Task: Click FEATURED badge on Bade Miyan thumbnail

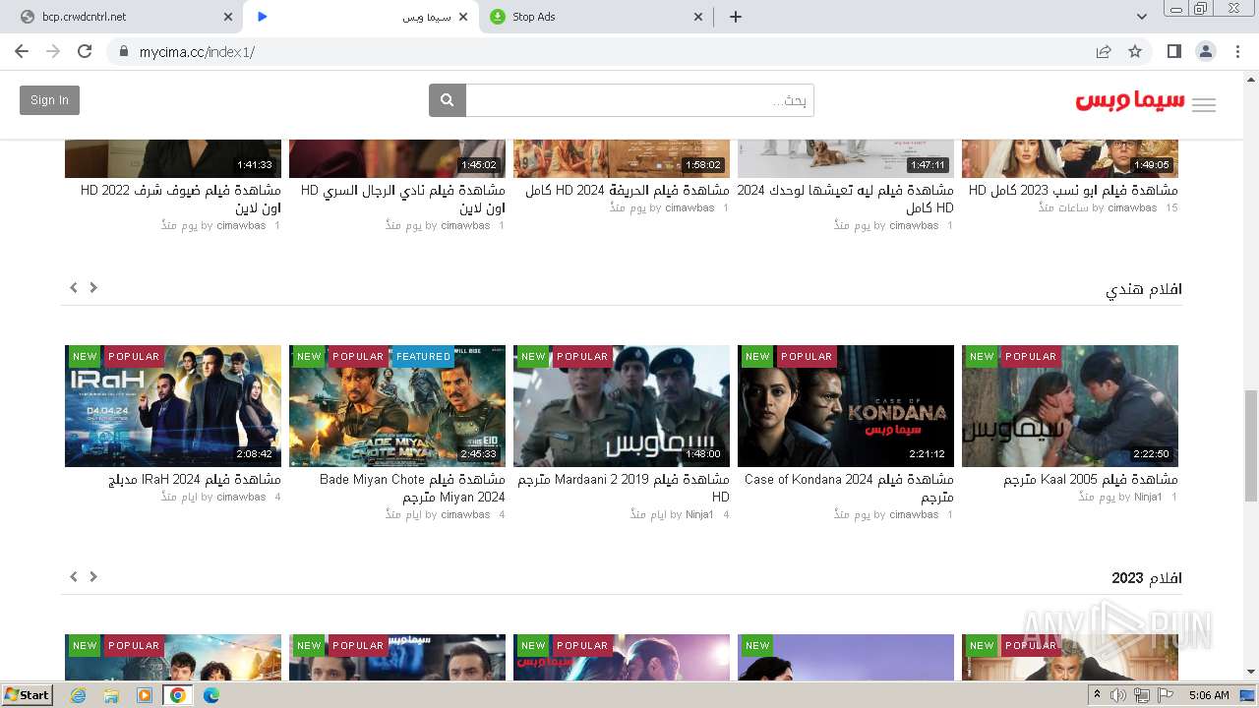Action: click(423, 357)
